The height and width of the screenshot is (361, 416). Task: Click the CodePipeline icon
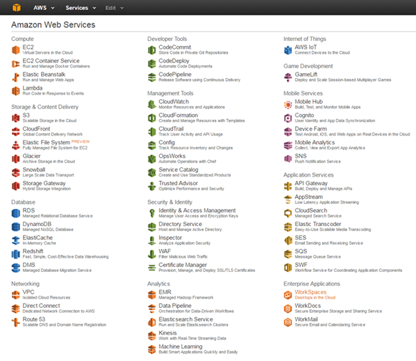pos(152,78)
